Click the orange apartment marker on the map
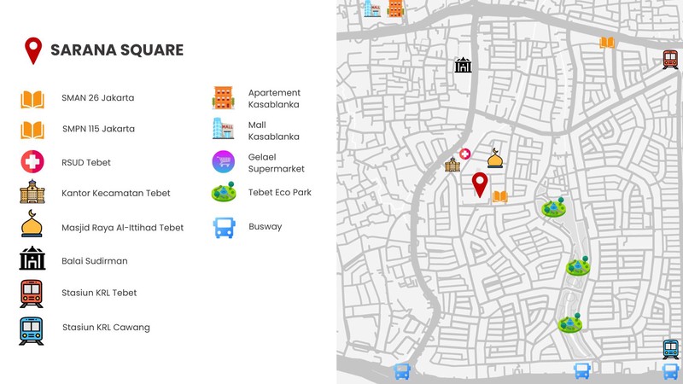Screen dimensions: 683x384 click(x=395, y=9)
